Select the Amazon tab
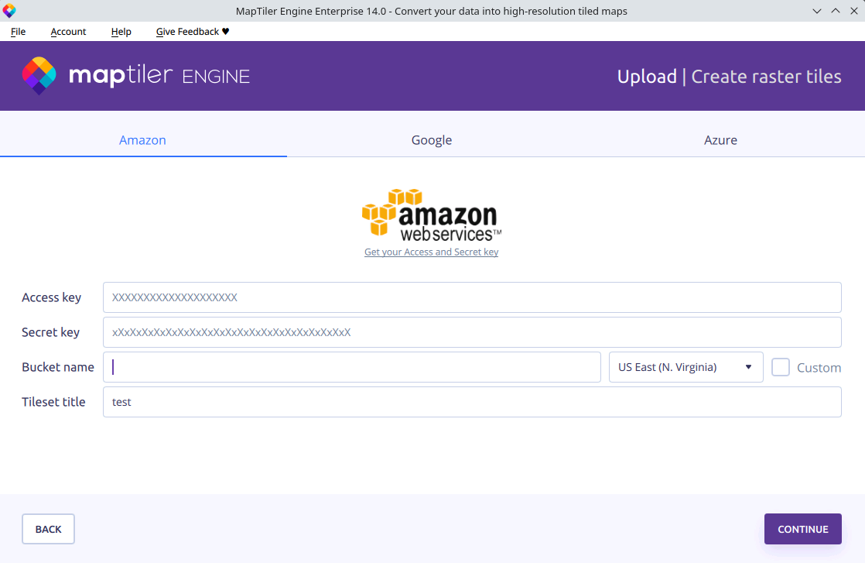Viewport: 865px width, 563px height. point(142,140)
